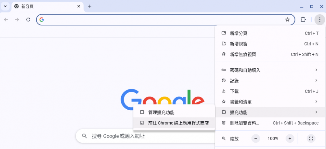Add a new tab with plus button
The width and height of the screenshot is (326, 149).
pyautogui.click(x=89, y=6)
